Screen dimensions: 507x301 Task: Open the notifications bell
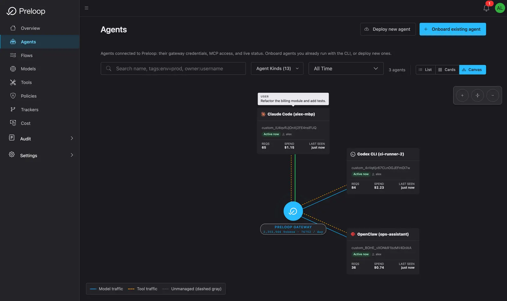tap(486, 8)
